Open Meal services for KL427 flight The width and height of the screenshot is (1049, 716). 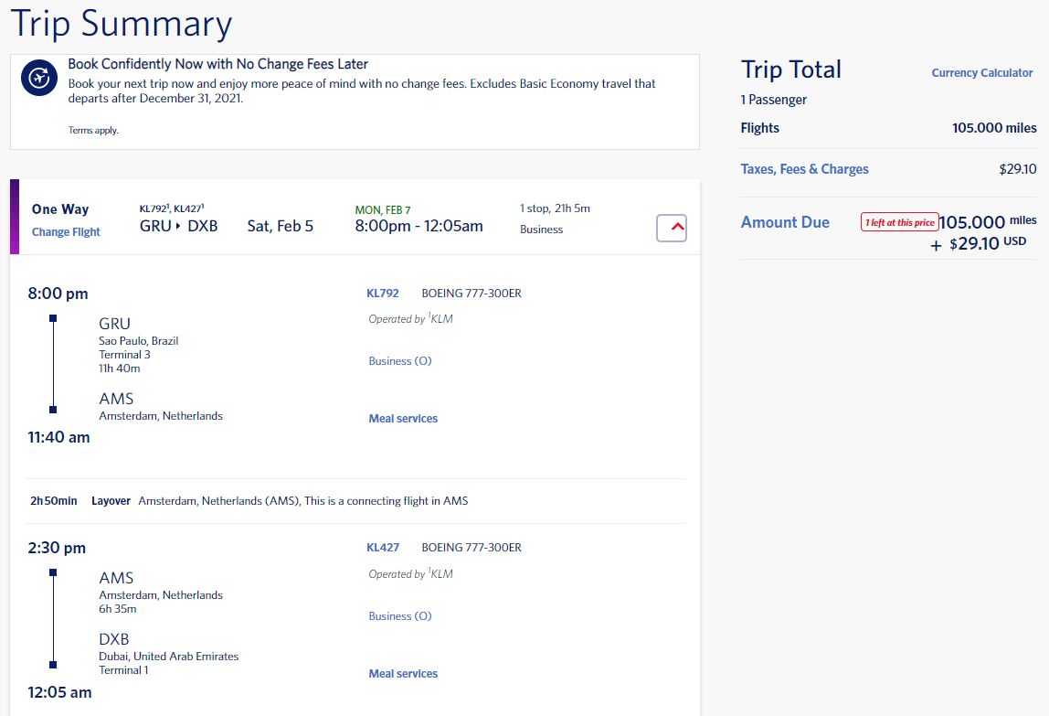click(x=403, y=674)
